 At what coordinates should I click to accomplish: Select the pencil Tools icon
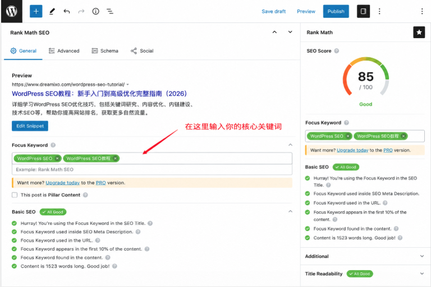tap(52, 11)
